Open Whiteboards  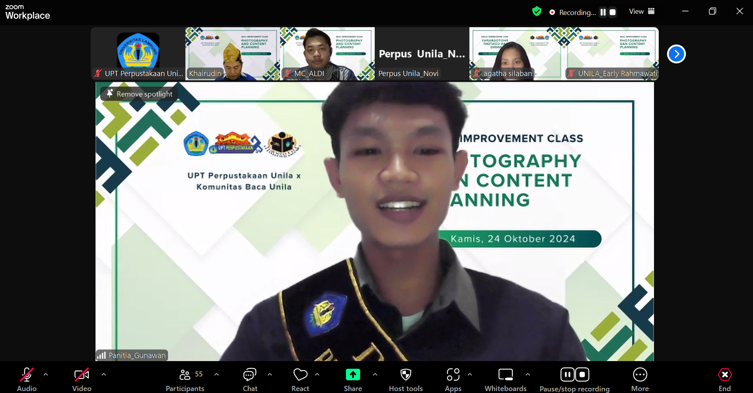(505, 380)
